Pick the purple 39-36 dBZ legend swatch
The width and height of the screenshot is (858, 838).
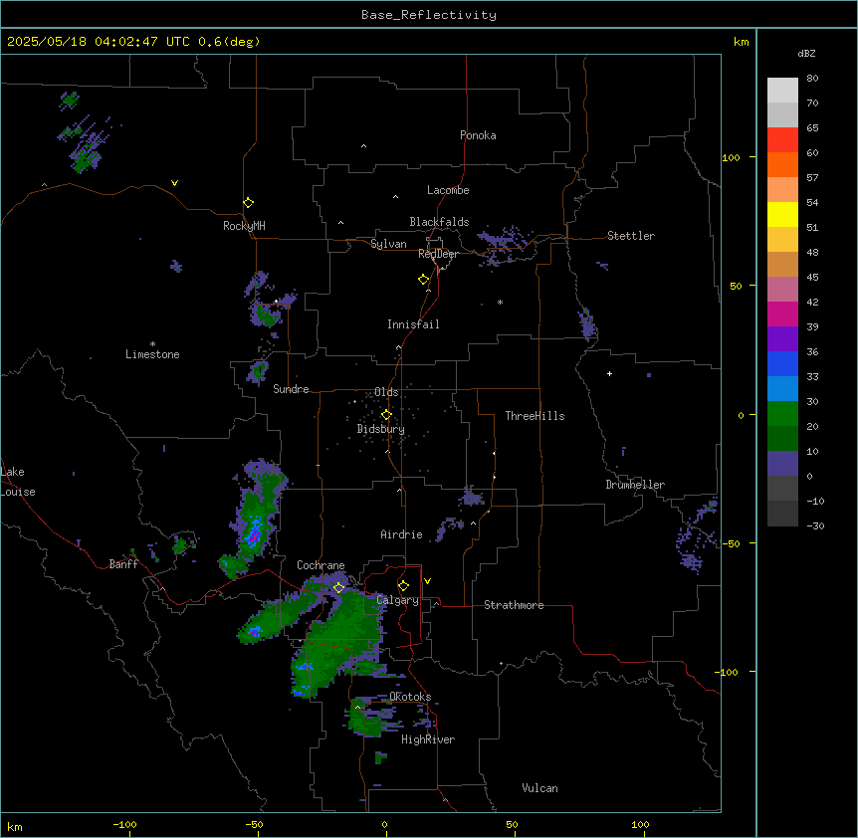[782, 339]
